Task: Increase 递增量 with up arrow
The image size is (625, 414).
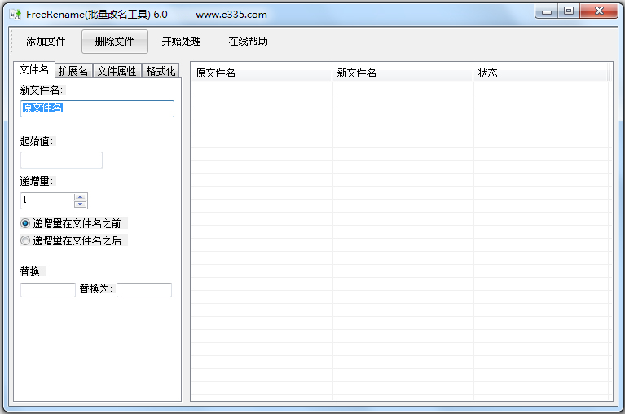Action: 81,197
